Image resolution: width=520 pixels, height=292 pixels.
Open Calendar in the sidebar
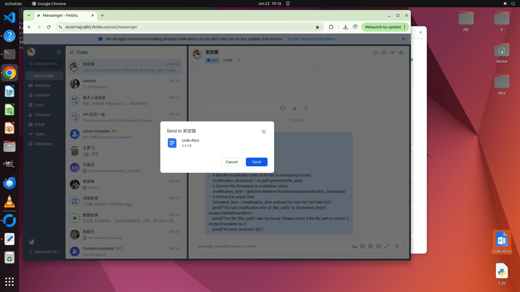(43, 95)
